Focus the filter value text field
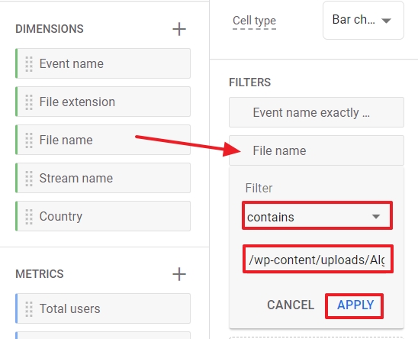 (317, 259)
